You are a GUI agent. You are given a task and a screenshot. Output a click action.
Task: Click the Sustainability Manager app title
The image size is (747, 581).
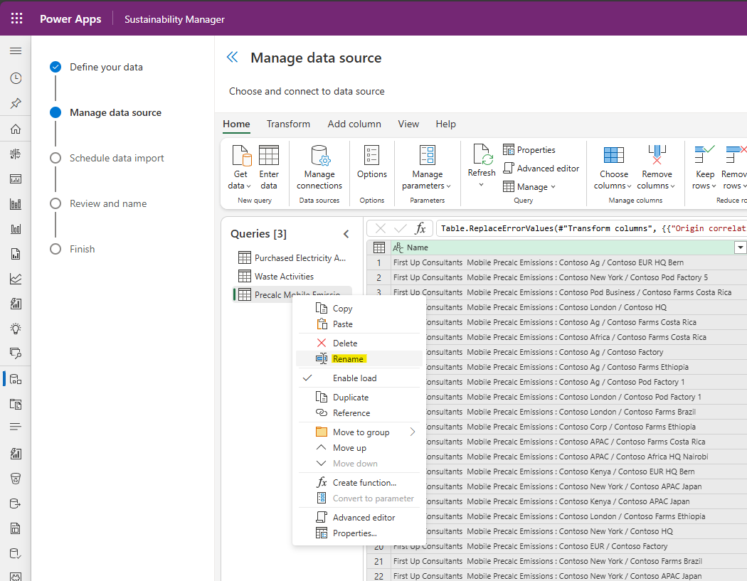[174, 19]
